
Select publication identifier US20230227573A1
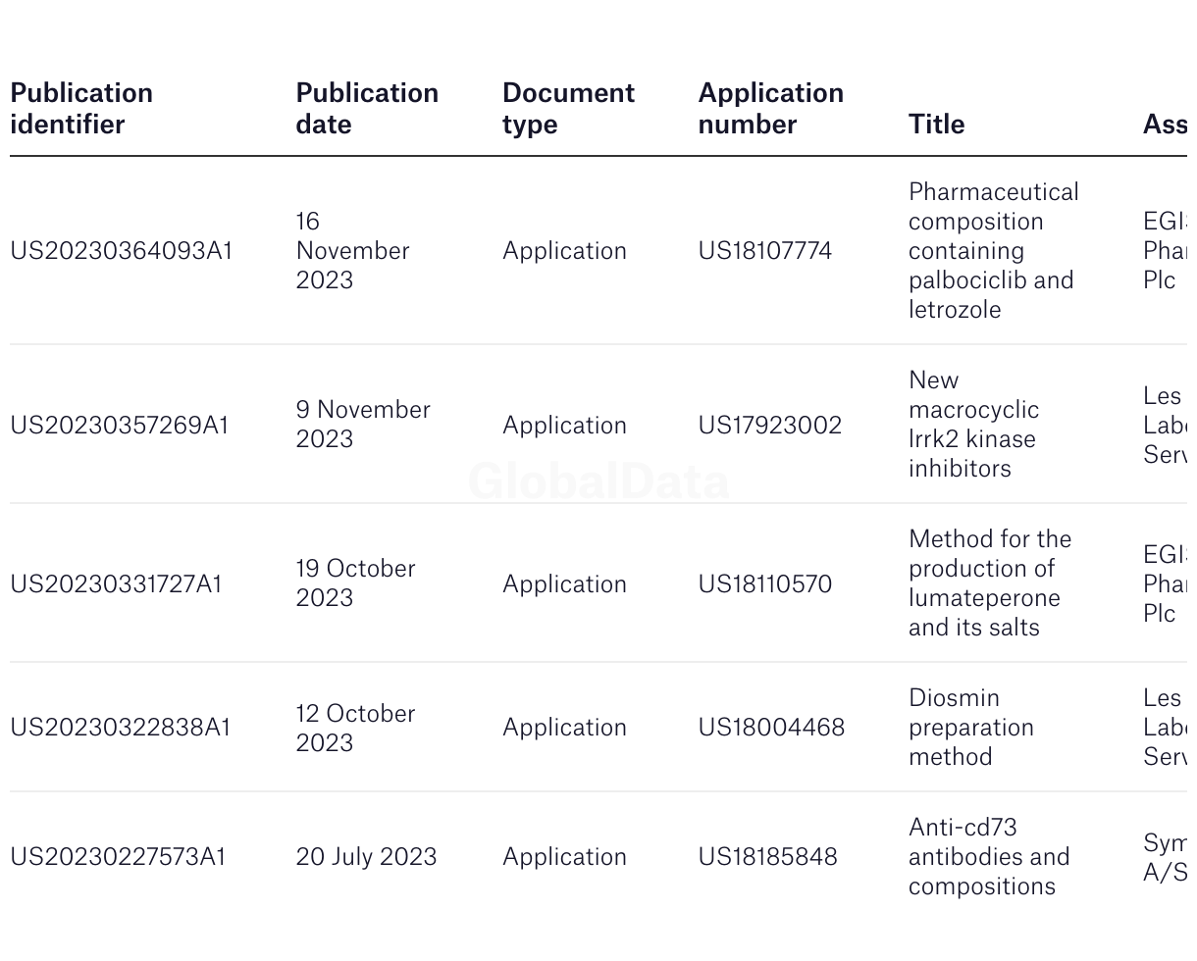point(118,857)
